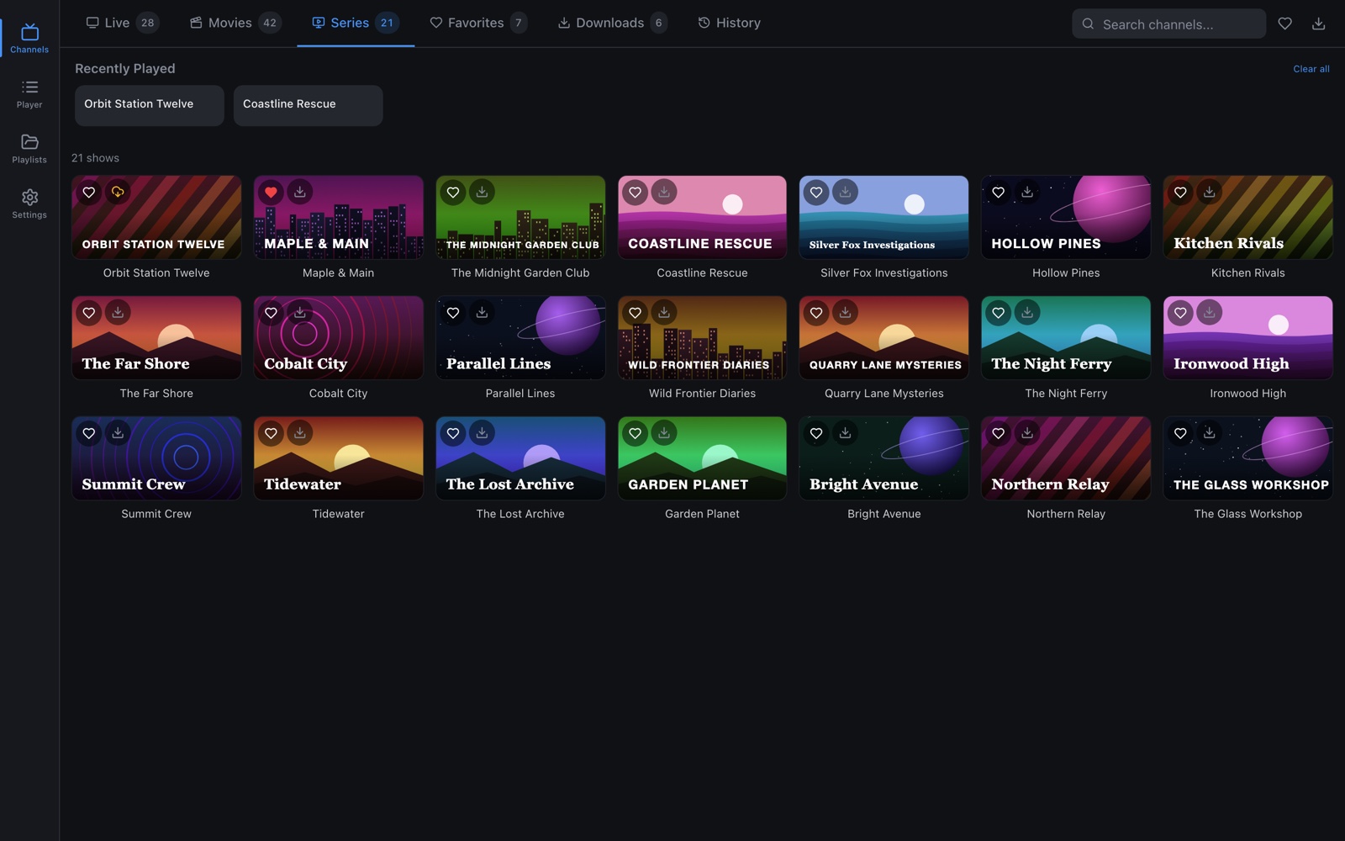Download Orbit Station Twelve series

pos(118,193)
